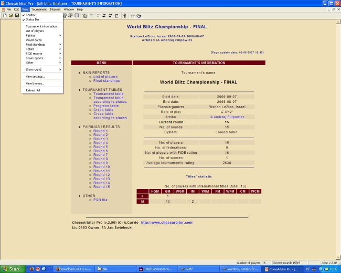
Task: Select Refresh All menu entry
Action: (42, 90)
